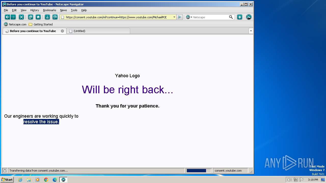Open the View menu

tap(23, 10)
